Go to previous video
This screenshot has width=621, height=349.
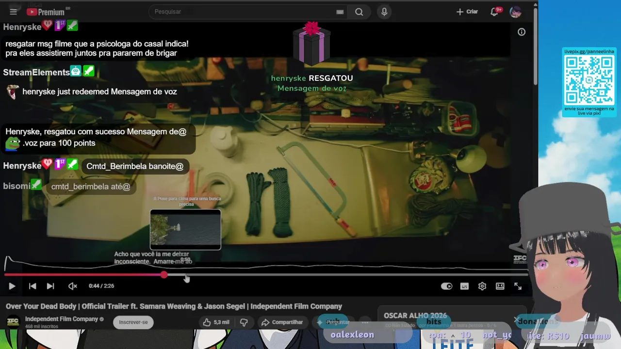[33, 286]
